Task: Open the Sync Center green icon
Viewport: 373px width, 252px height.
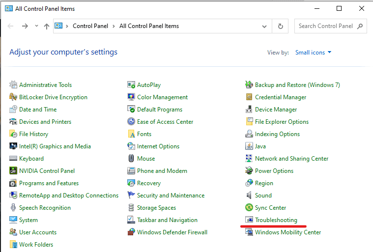Action: pyautogui.click(x=249, y=207)
